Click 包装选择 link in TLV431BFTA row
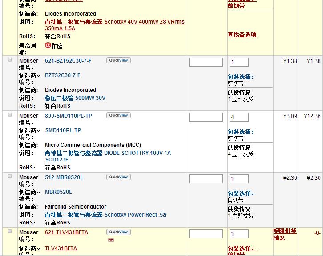This screenshot has width=323, height=256. point(242,248)
